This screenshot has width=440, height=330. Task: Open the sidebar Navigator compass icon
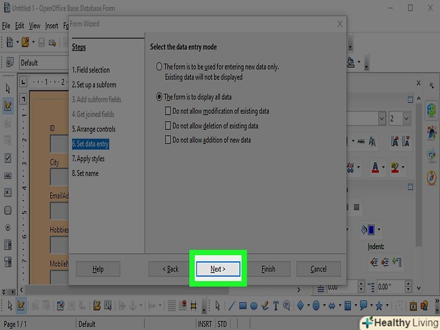click(x=432, y=178)
